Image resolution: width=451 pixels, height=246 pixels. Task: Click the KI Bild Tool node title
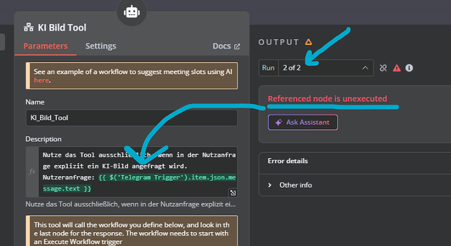(x=62, y=27)
